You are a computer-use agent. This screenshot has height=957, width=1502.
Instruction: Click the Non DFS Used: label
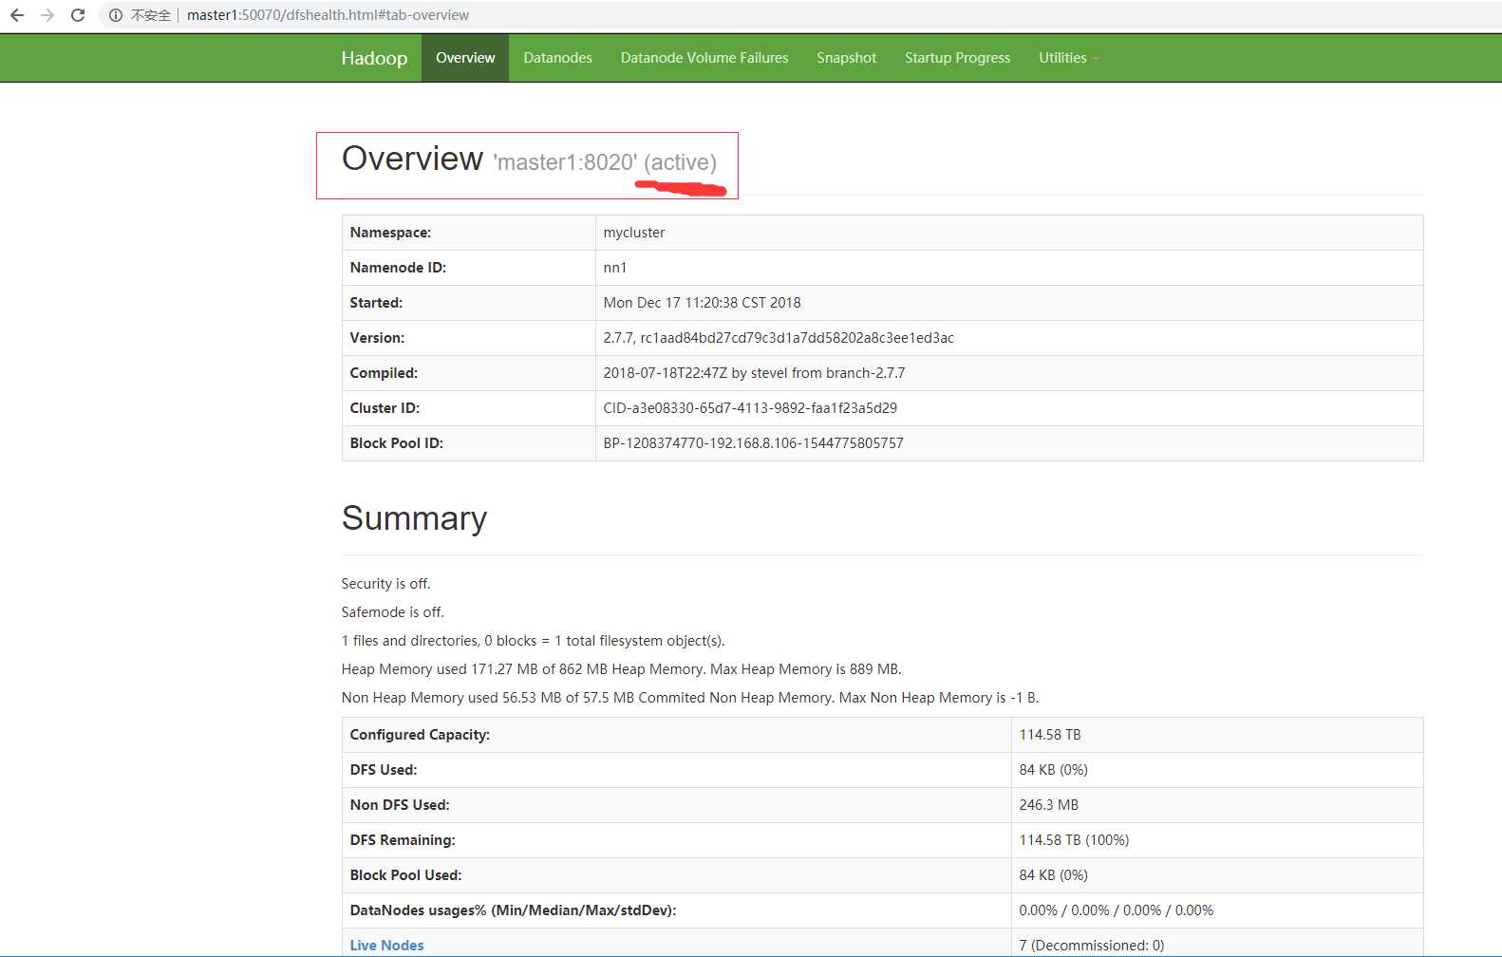tap(400, 805)
